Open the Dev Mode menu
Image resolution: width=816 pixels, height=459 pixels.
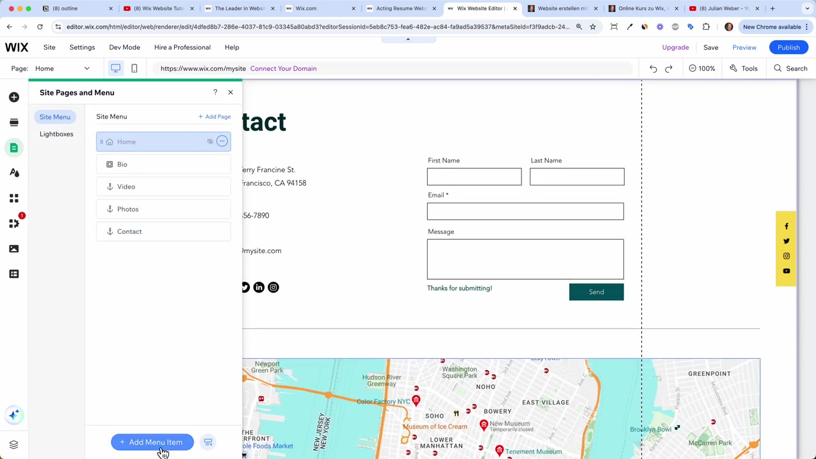click(124, 47)
